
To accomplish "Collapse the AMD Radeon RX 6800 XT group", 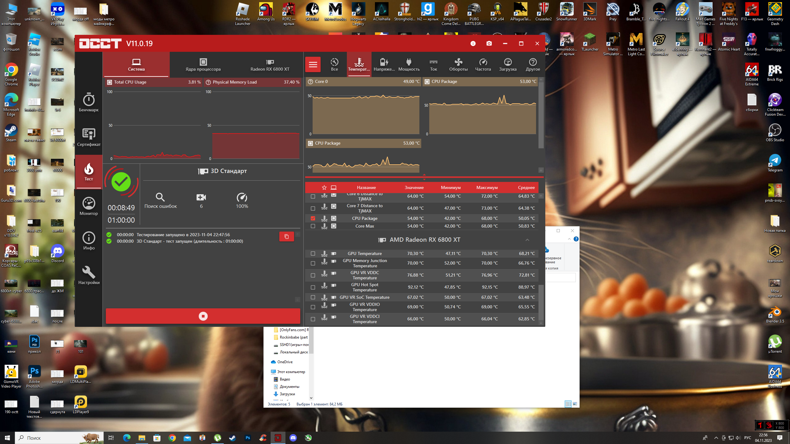I will (x=527, y=240).
